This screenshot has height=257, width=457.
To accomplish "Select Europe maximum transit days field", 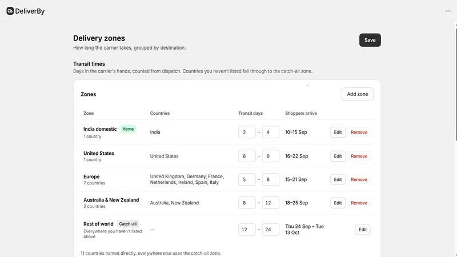I will point(270,179).
